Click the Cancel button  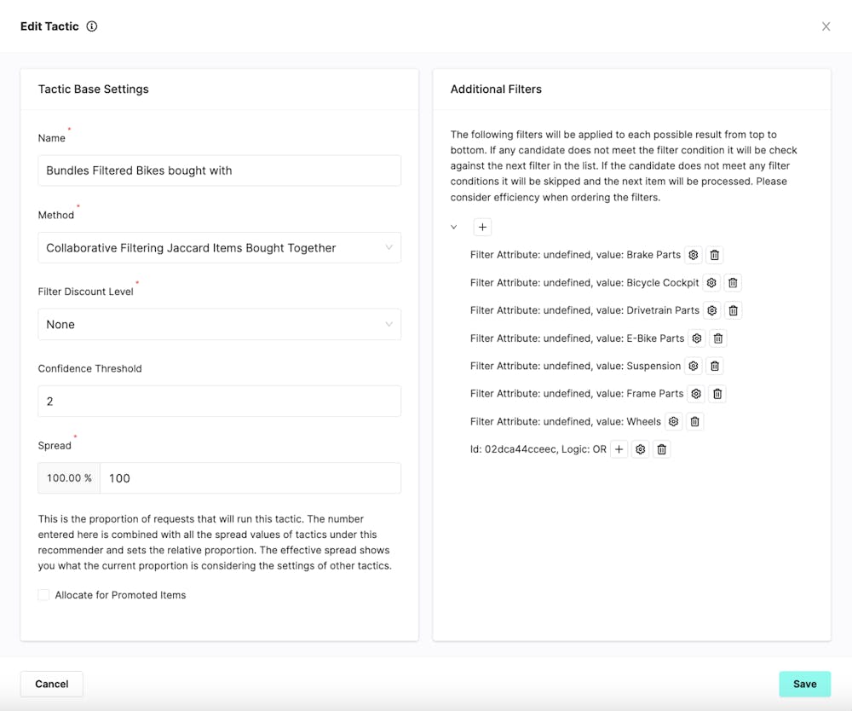[52, 684]
